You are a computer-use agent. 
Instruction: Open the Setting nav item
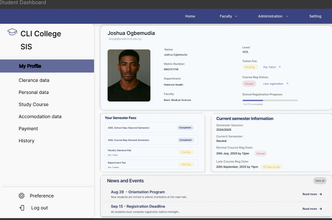[x=315, y=16]
